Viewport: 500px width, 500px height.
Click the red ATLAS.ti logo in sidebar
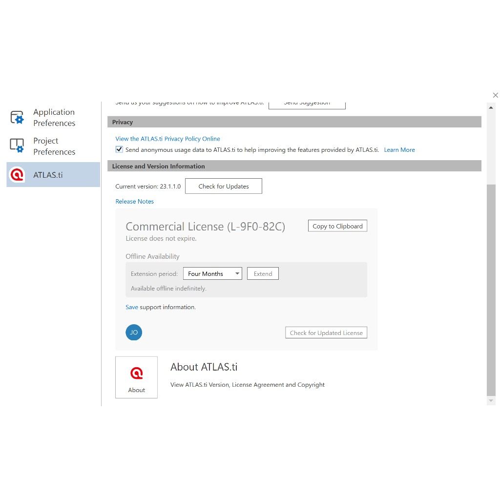(x=17, y=175)
